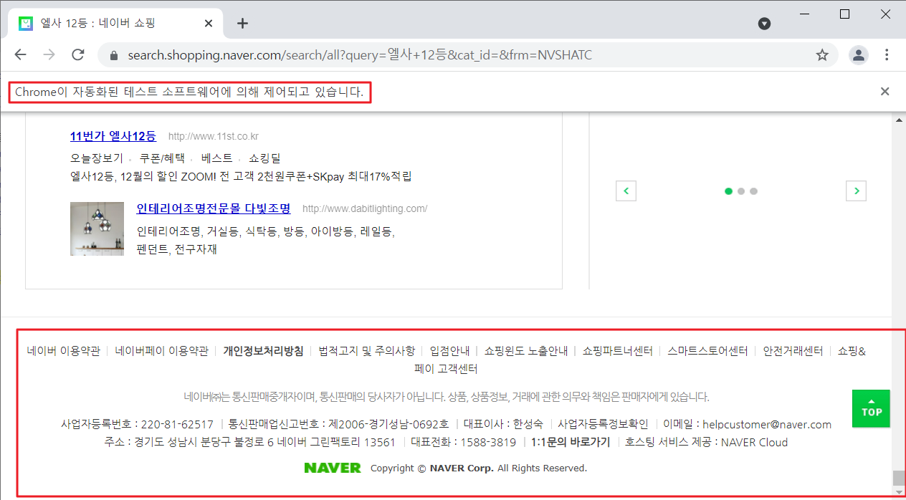Click the forward navigation arrow

(49, 55)
